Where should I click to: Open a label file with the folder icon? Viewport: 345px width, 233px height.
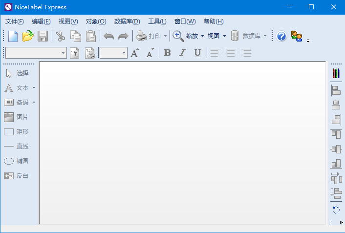(x=28, y=36)
